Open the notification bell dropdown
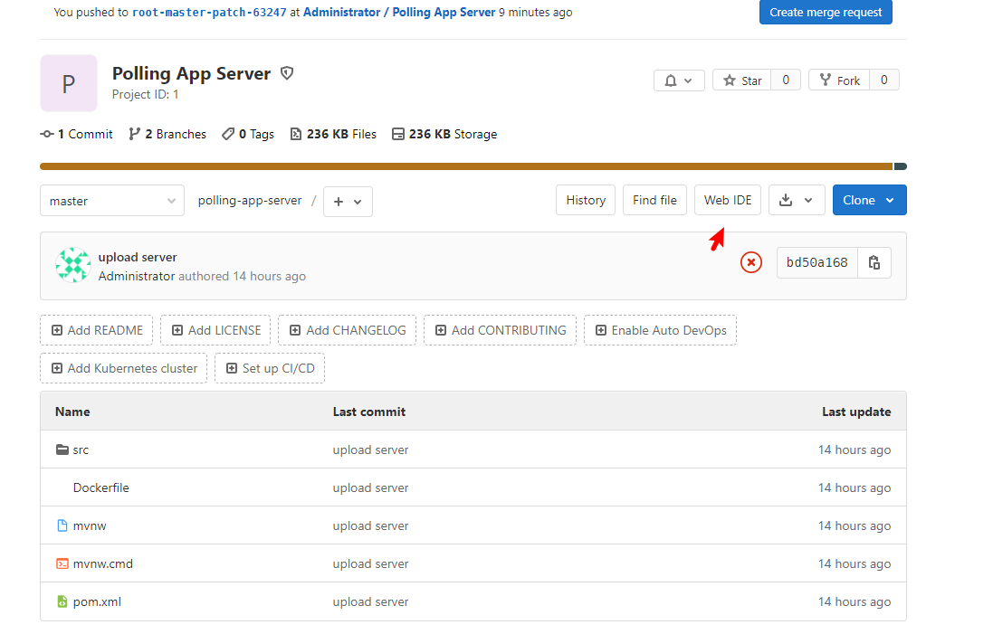The width and height of the screenshot is (993, 634). [679, 80]
